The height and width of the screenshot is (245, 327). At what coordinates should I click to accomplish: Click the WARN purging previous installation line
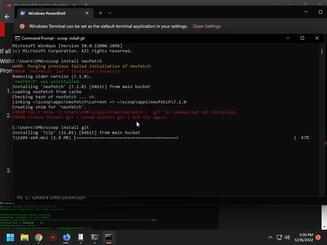point(83,66)
